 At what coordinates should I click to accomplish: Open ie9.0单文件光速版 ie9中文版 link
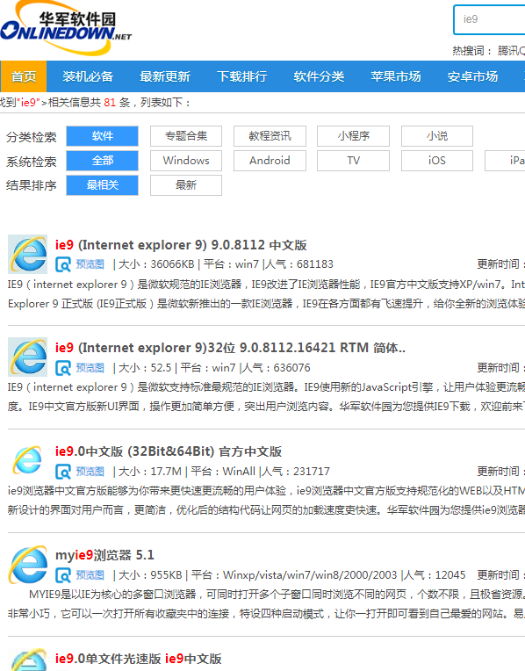click(x=138, y=659)
